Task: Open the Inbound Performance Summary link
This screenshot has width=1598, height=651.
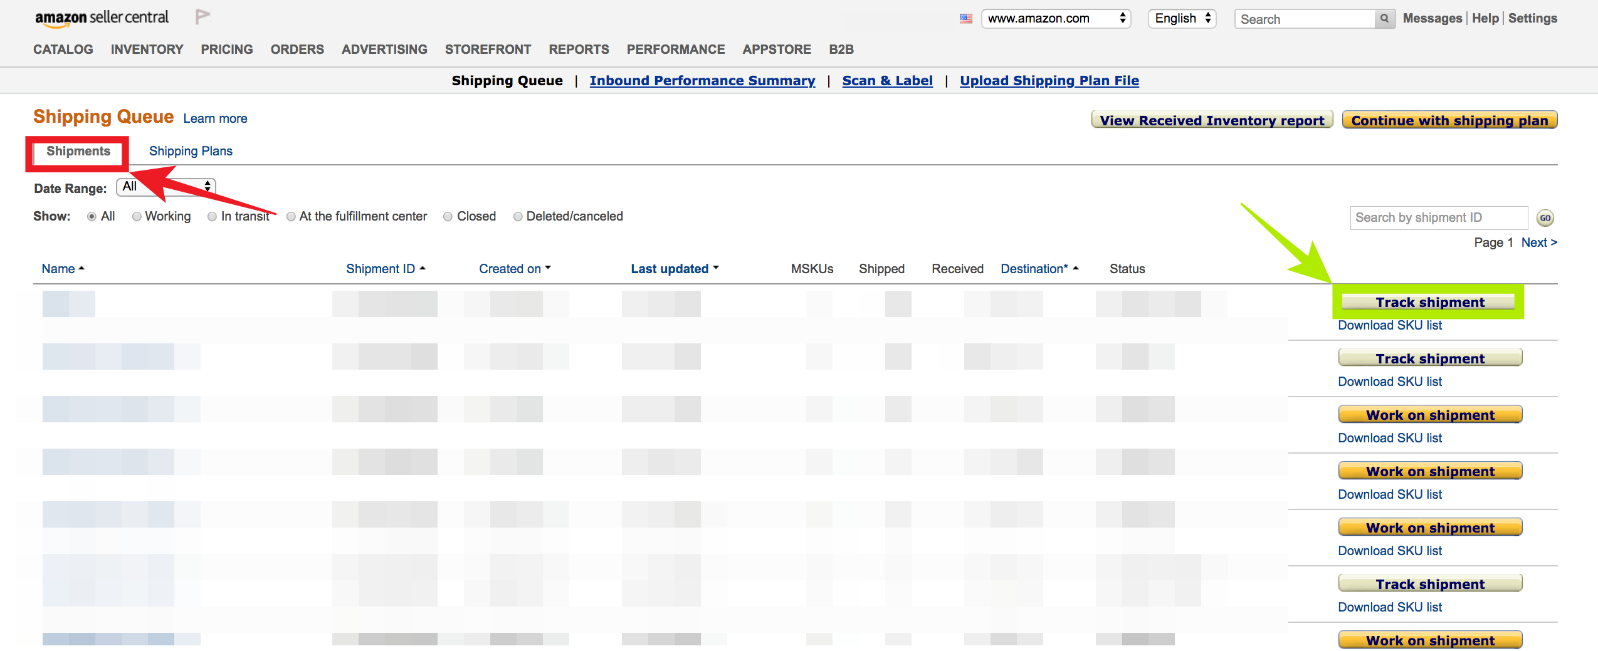Action: 702,81
